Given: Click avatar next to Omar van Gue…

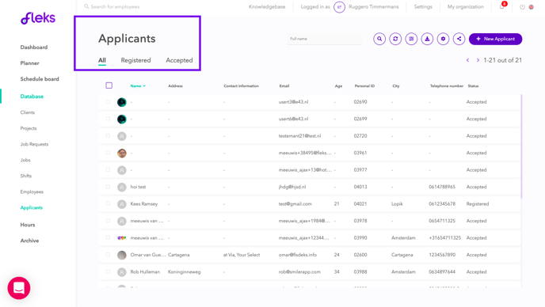Looking at the screenshot, I should 122,256.
